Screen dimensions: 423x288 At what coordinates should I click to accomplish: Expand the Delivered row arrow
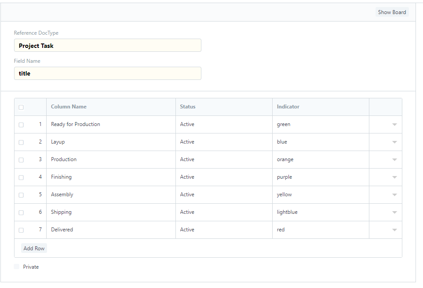(394, 230)
